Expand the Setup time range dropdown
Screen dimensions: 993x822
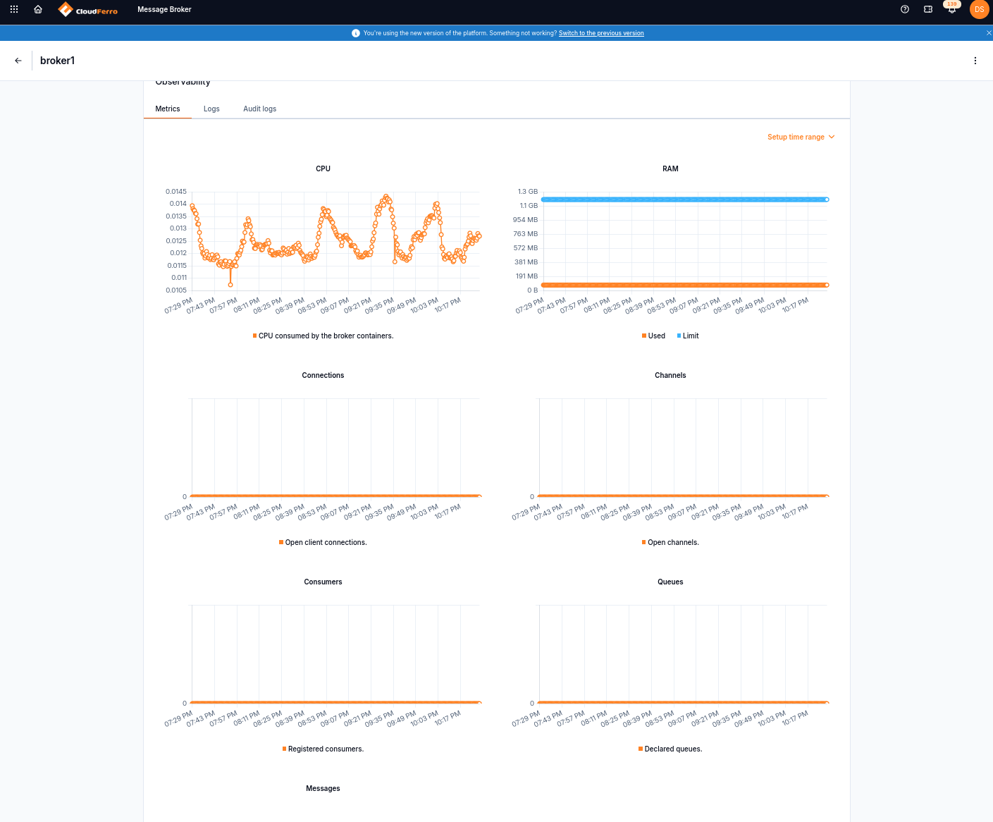[x=801, y=137]
